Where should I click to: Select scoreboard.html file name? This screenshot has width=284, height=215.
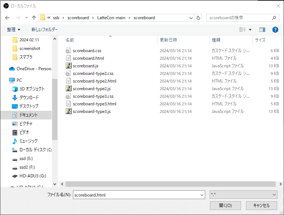click(x=89, y=58)
